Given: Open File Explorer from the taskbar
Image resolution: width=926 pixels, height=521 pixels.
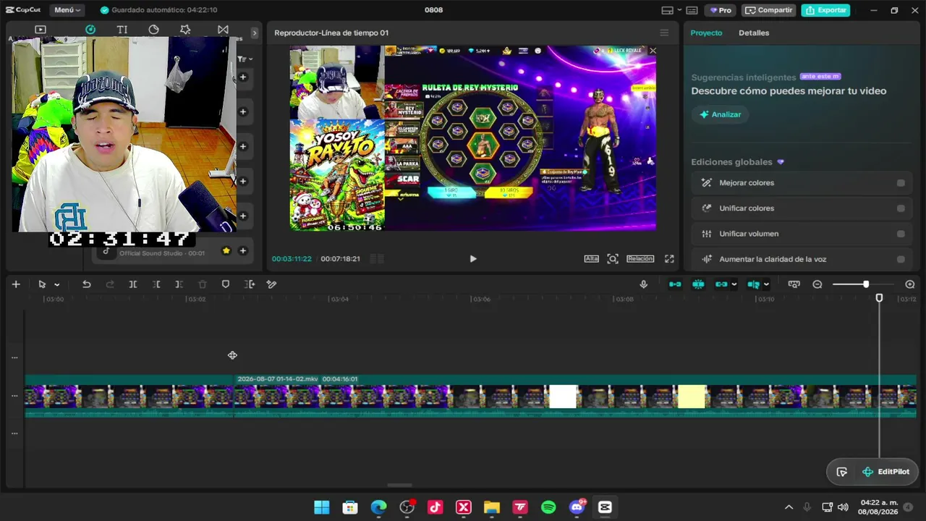Looking at the screenshot, I should click(492, 507).
